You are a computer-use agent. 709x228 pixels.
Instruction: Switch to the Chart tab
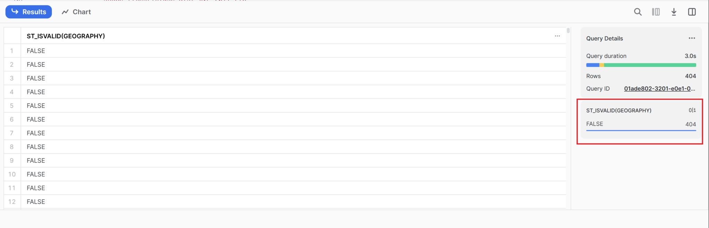[76, 11]
